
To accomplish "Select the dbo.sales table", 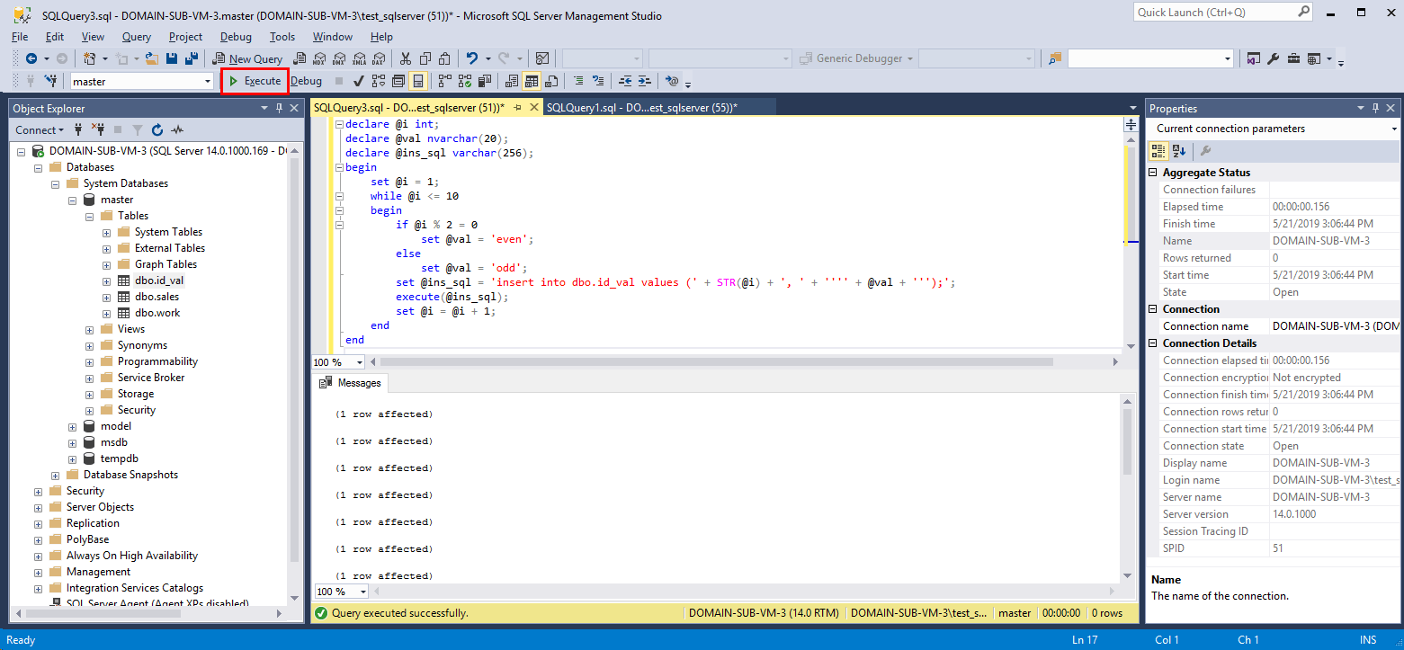I will pos(156,297).
